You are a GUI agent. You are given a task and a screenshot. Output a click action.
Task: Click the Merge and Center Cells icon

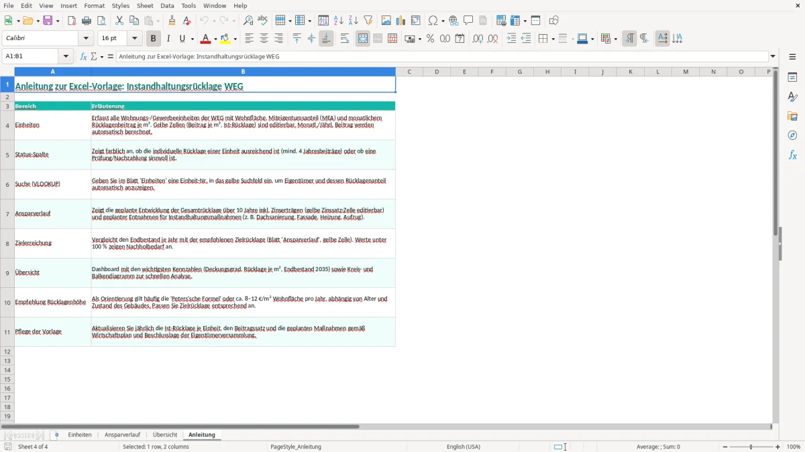point(363,39)
